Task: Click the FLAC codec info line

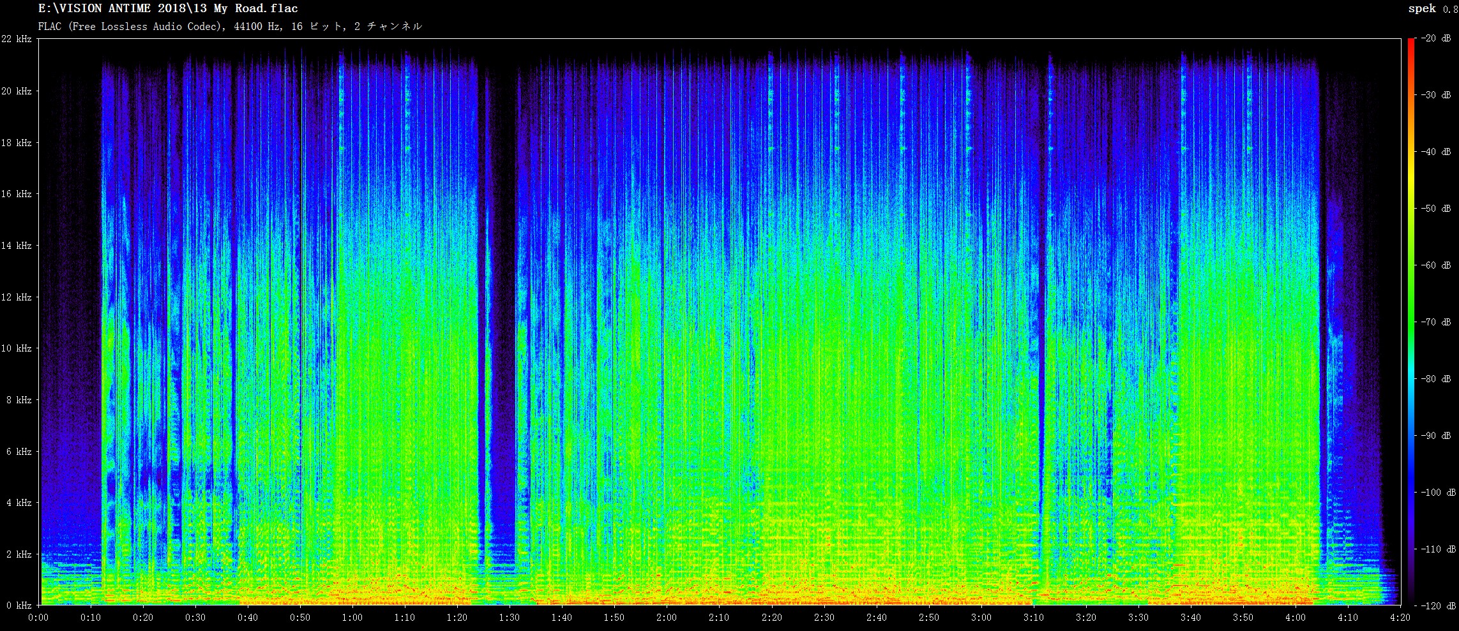Action: point(230,26)
